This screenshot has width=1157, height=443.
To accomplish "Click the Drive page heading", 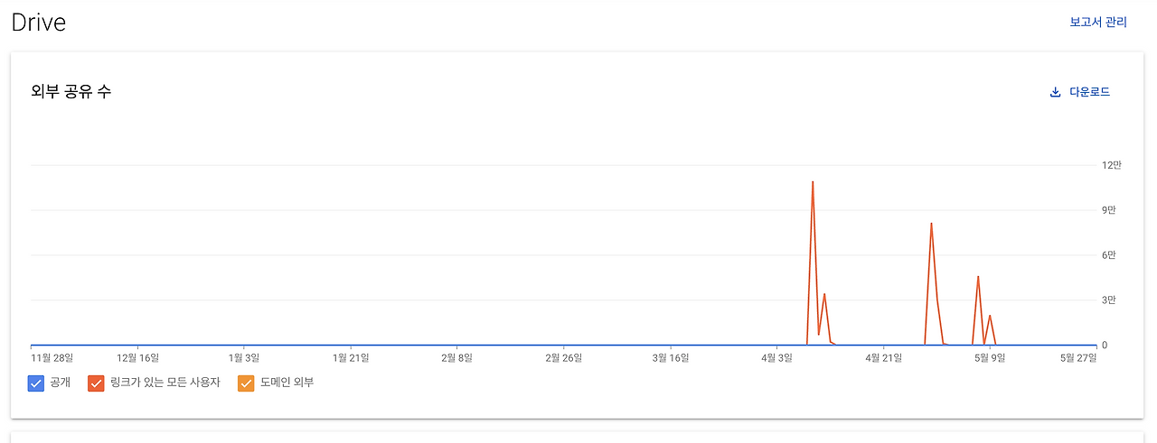I will point(39,23).
